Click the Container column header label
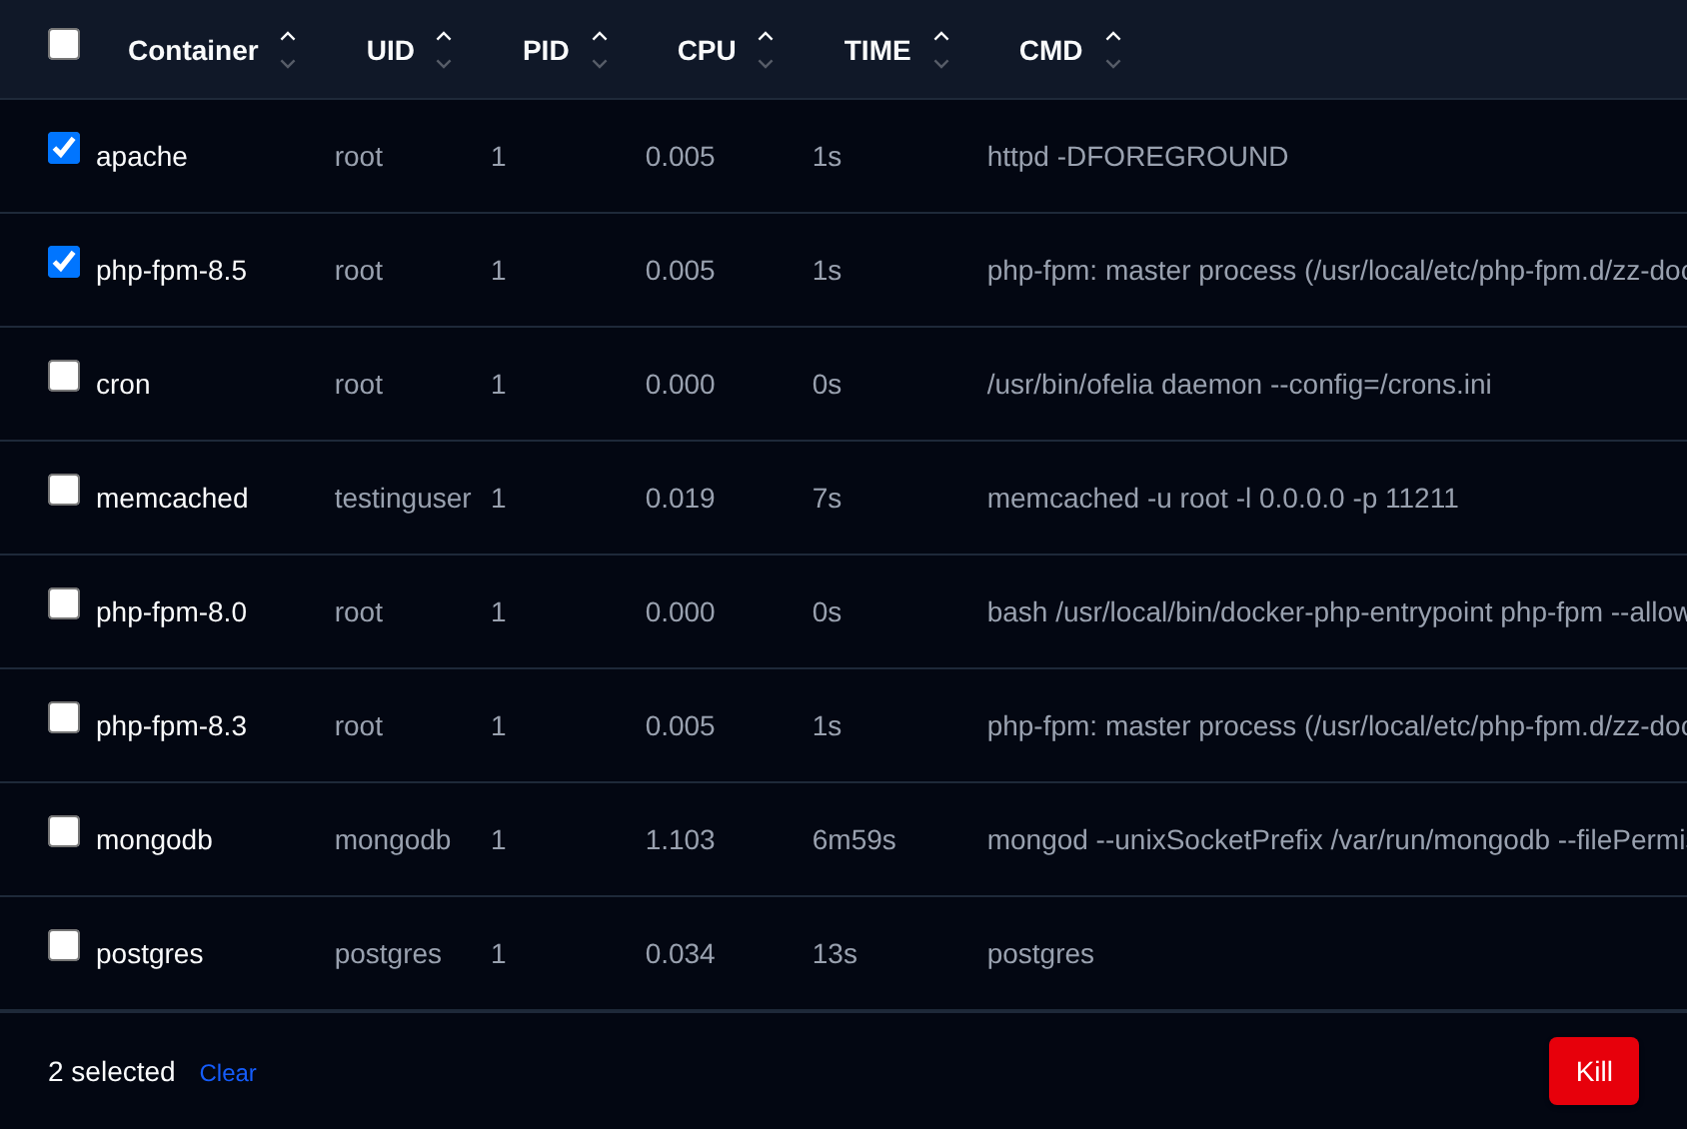 point(193,50)
